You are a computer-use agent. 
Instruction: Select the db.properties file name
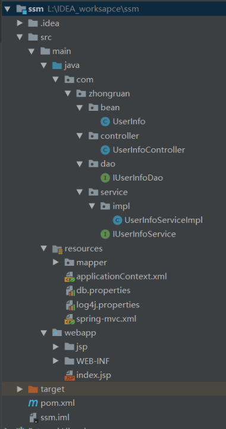103,291
